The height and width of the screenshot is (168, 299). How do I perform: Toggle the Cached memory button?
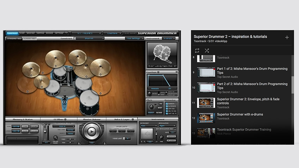34,131
